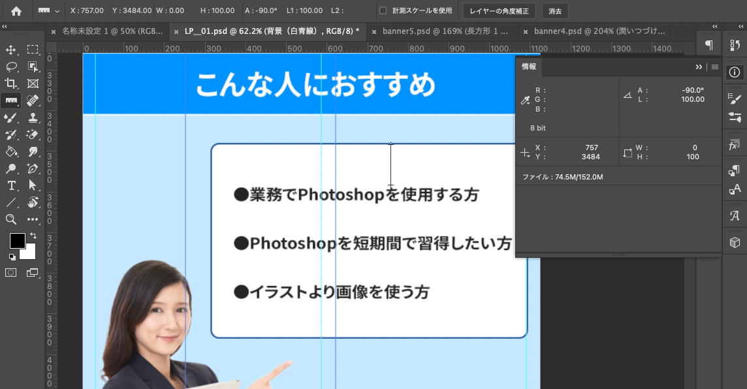Open the eyedropper readout options in Info panel
Image resolution: width=747 pixels, height=389 pixels.
525,100
